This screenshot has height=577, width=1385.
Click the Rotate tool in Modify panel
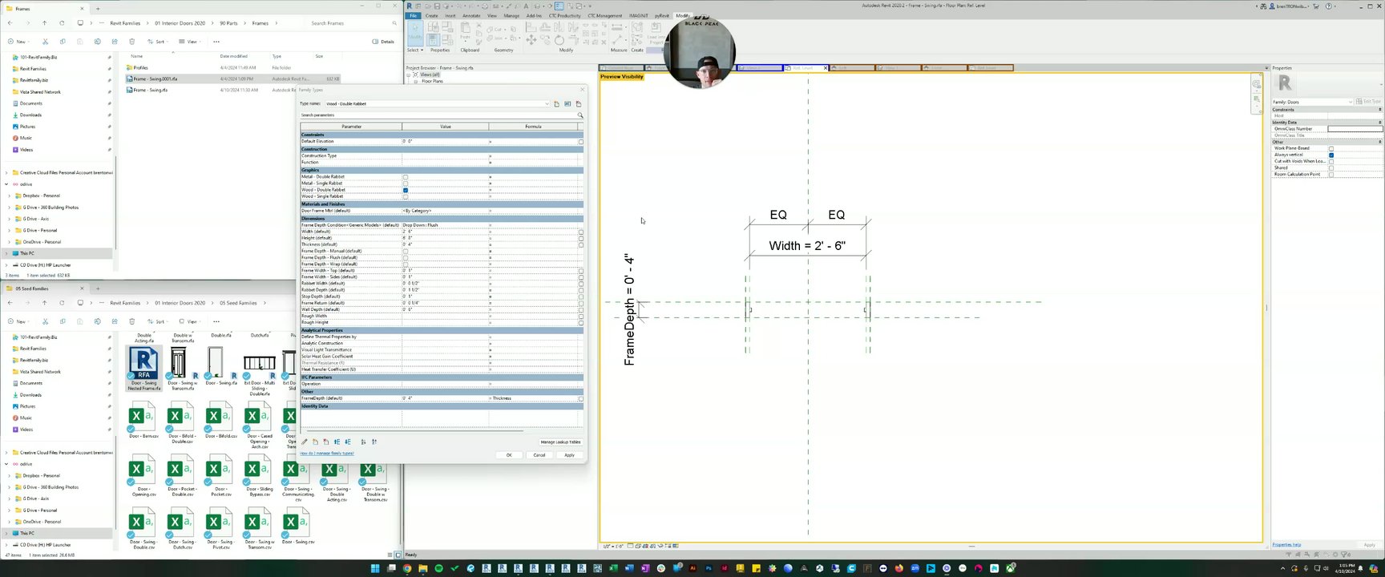[559, 40]
